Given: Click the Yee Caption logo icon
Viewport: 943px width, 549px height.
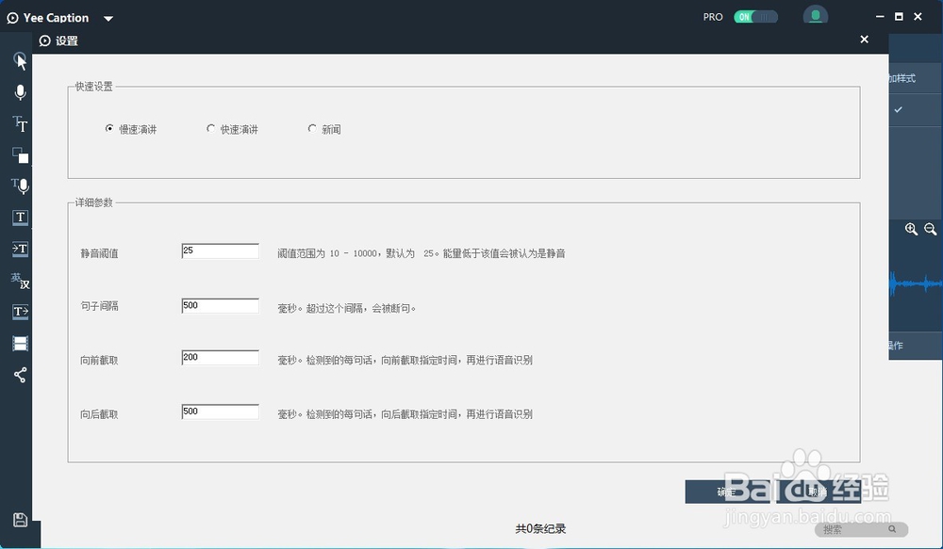Looking at the screenshot, I should pyautogui.click(x=12, y=18).
